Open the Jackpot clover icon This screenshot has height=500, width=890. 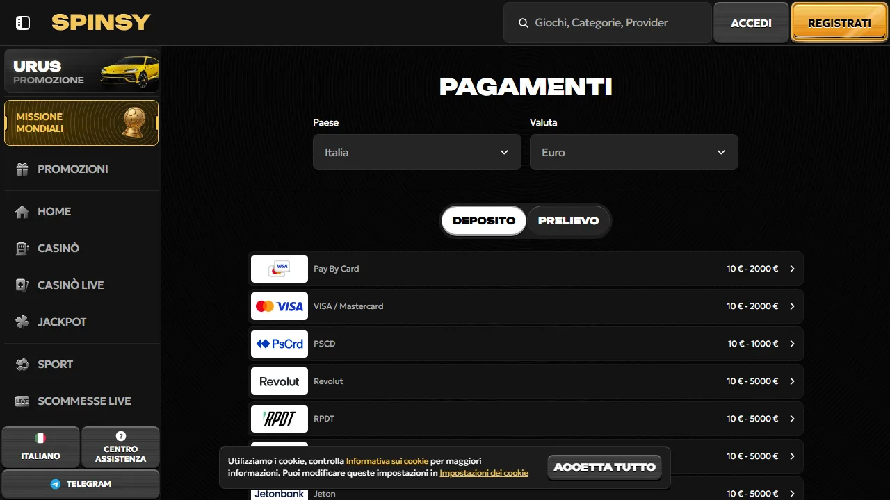coord(22,322)
